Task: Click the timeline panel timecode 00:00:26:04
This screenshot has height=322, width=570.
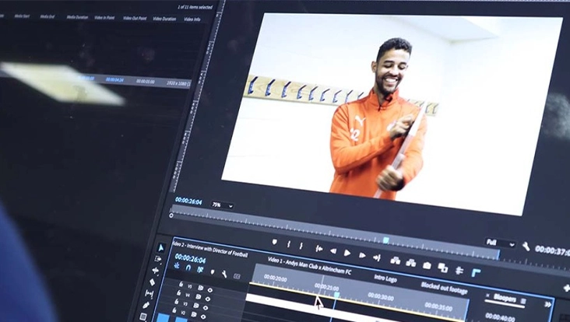Action: [x=190, y=258]
